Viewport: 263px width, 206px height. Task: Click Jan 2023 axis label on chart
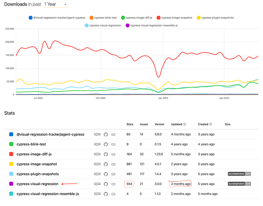(x=163, y=98)
